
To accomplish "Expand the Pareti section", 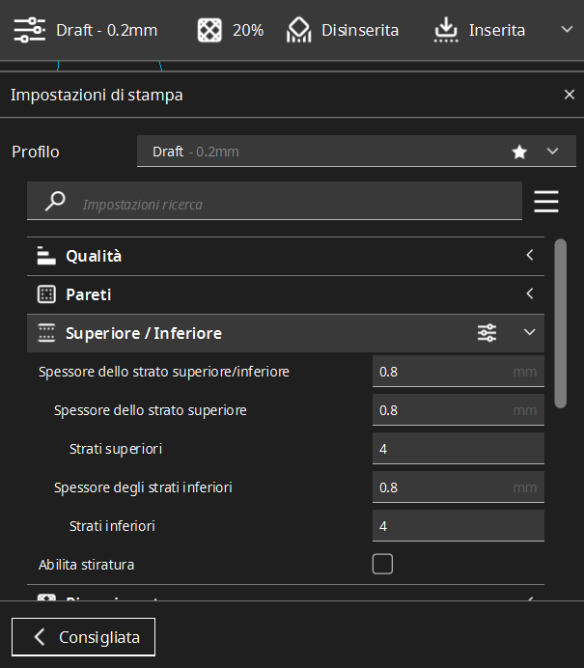I will click(x=285, y=294).
